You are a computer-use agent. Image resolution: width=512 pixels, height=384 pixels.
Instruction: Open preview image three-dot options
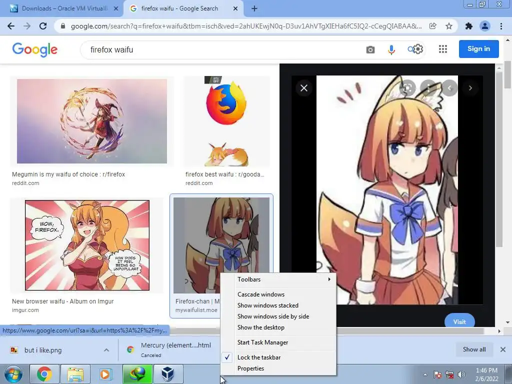coord(428,88)
